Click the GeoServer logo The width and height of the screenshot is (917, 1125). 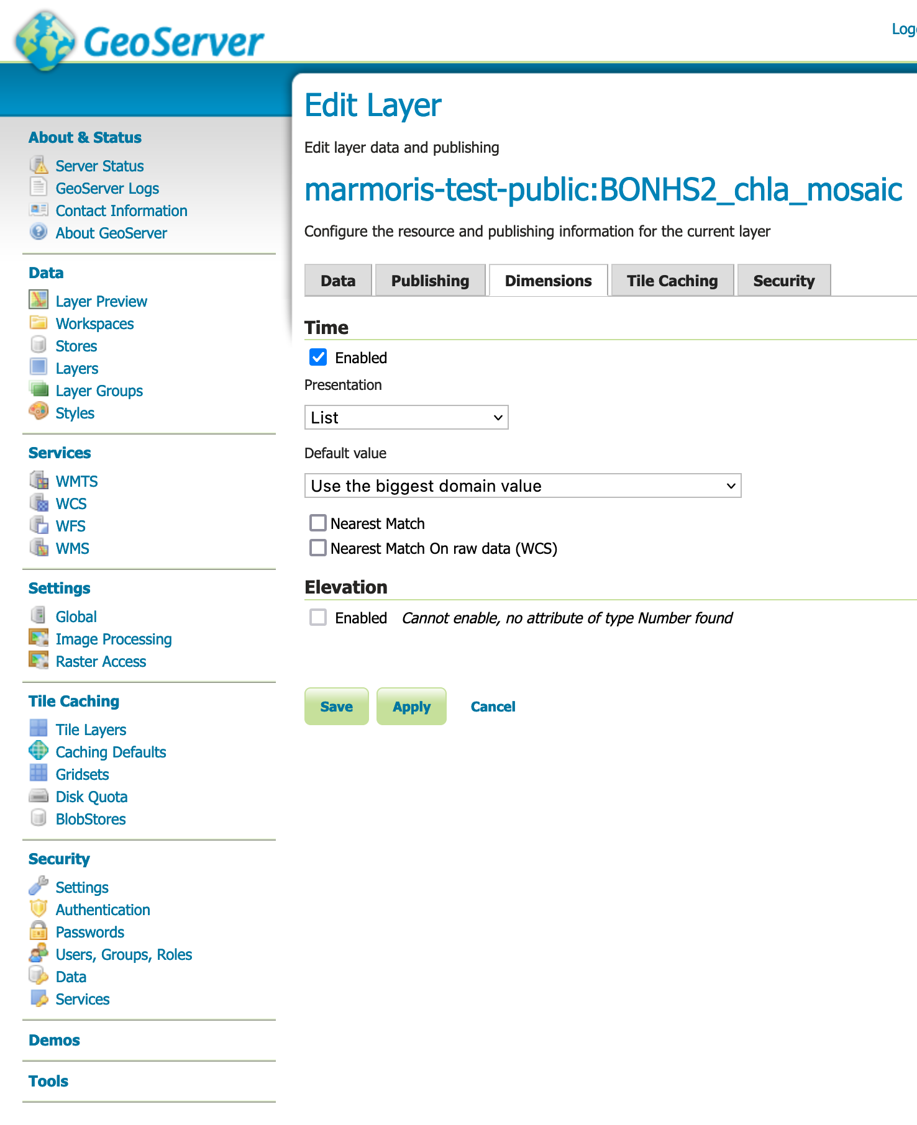tap(140, 40)
